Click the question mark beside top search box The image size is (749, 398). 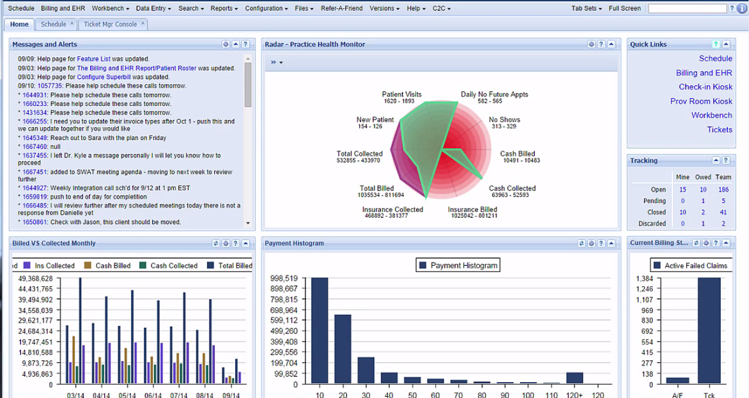coord(732,8)
